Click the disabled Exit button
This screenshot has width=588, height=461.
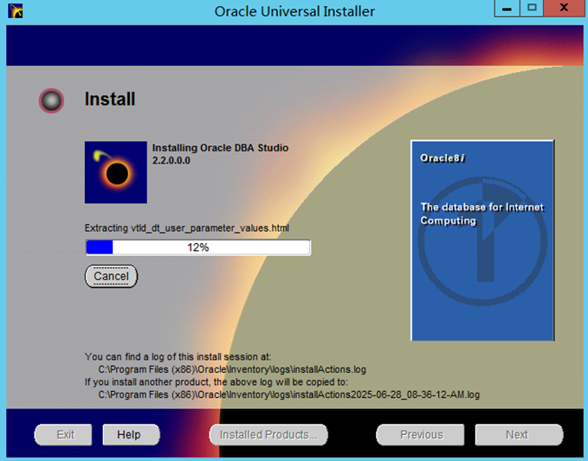63,435
